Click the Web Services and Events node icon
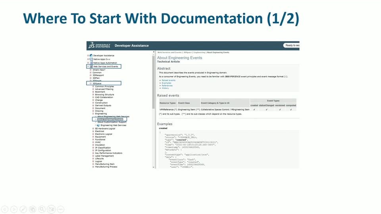381x214 pixels. click(x=91, y=67)
